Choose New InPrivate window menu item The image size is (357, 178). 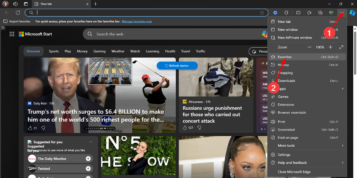(307, 38)
